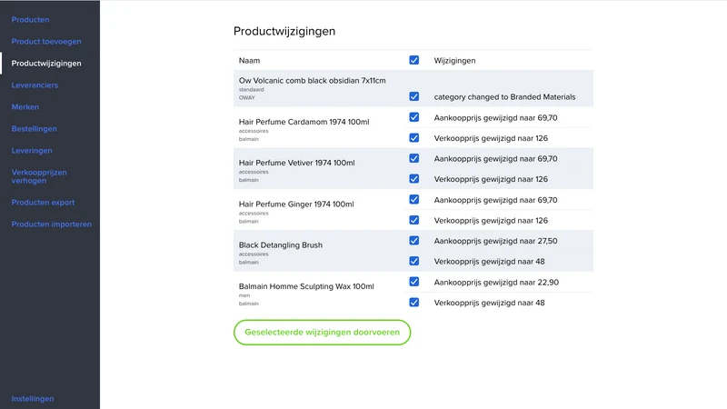Toggle Aankoopprijs 27,50 checkbox for Black Detangling Brush
This screenshot has width=727, height=409.
[414, 240]
